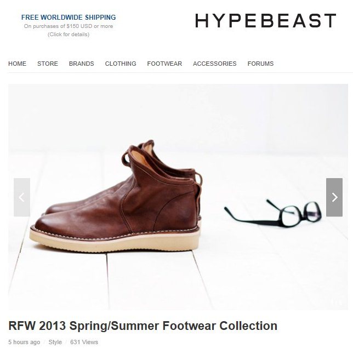The image size is (353, 348).
Task: Click the next slide arrow
Action: (x=334, y=197)
